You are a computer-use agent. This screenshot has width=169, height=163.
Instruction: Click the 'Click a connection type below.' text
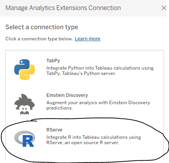point(39,39)
